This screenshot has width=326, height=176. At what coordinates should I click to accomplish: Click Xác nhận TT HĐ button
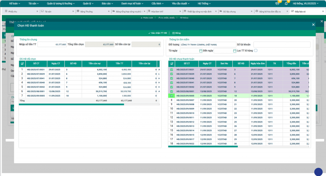[158, 33]
